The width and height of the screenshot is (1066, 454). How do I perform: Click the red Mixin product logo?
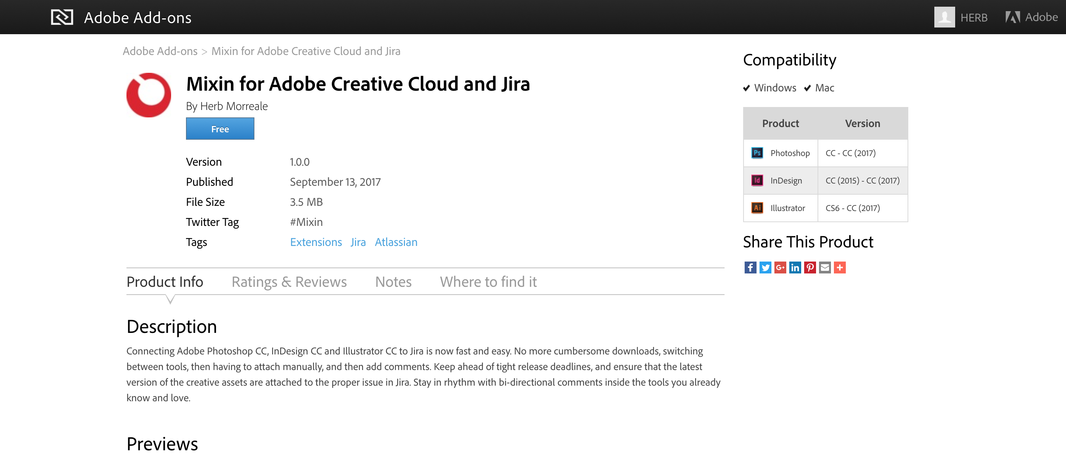(x=148, y=95)
